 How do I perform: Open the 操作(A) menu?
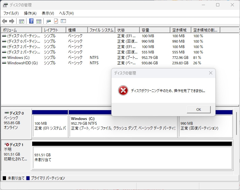pos(30,13)
